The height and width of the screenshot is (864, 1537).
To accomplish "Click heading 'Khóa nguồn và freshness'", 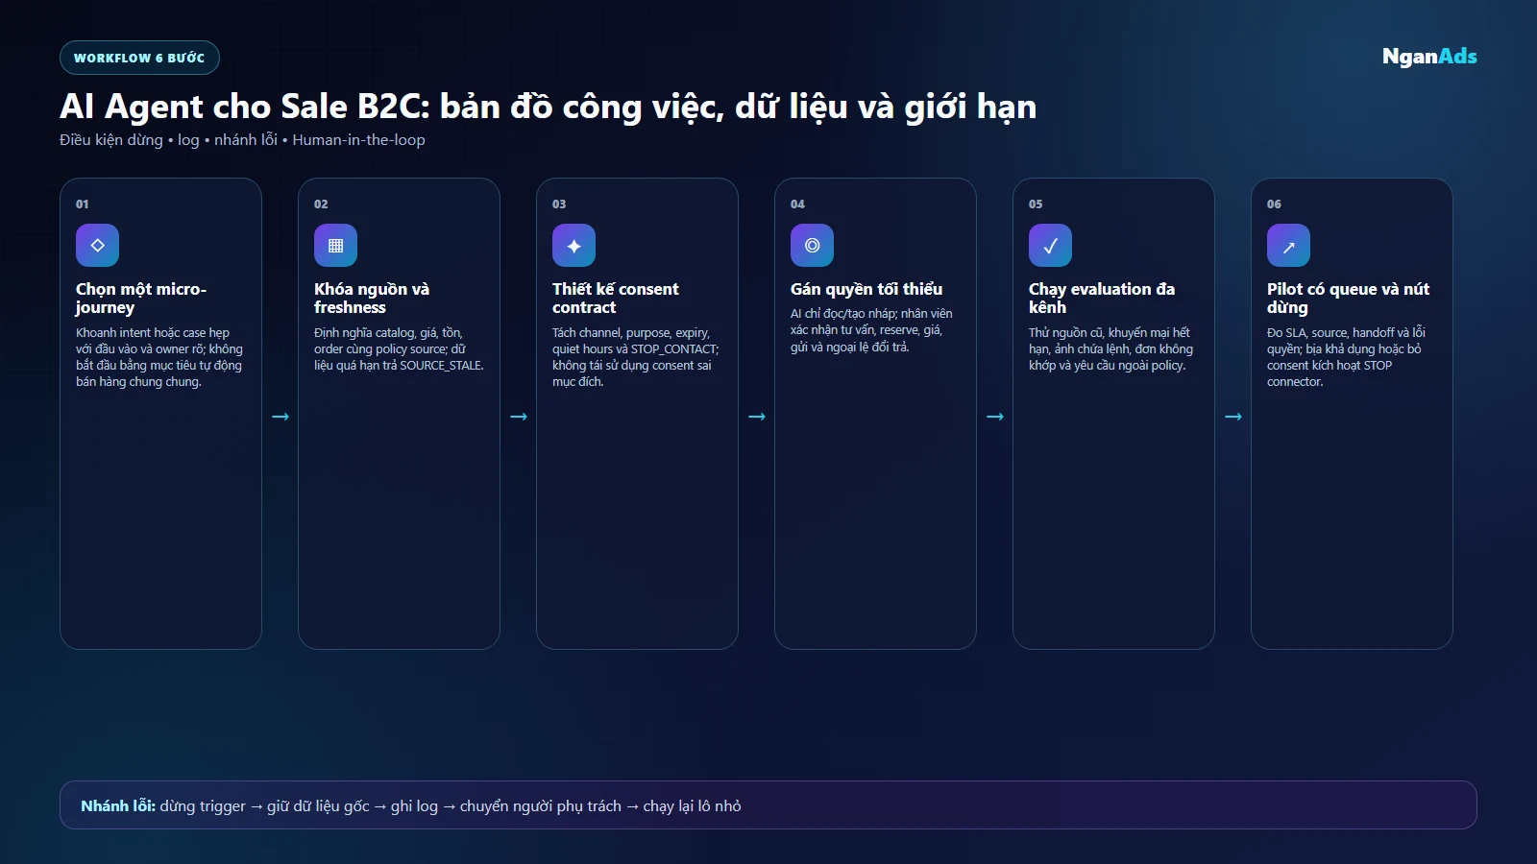I will tap(372, 298).
